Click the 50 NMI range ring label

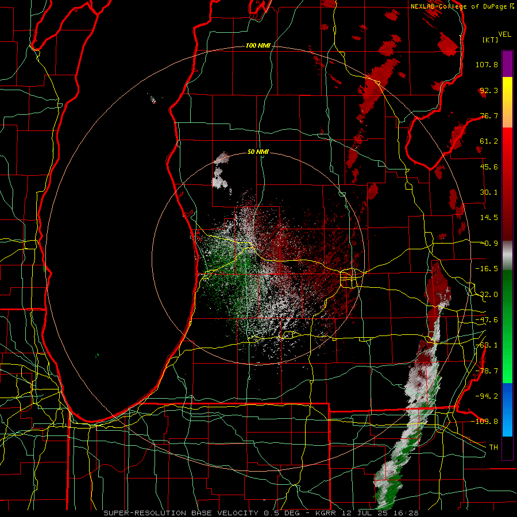coord(258,152)
